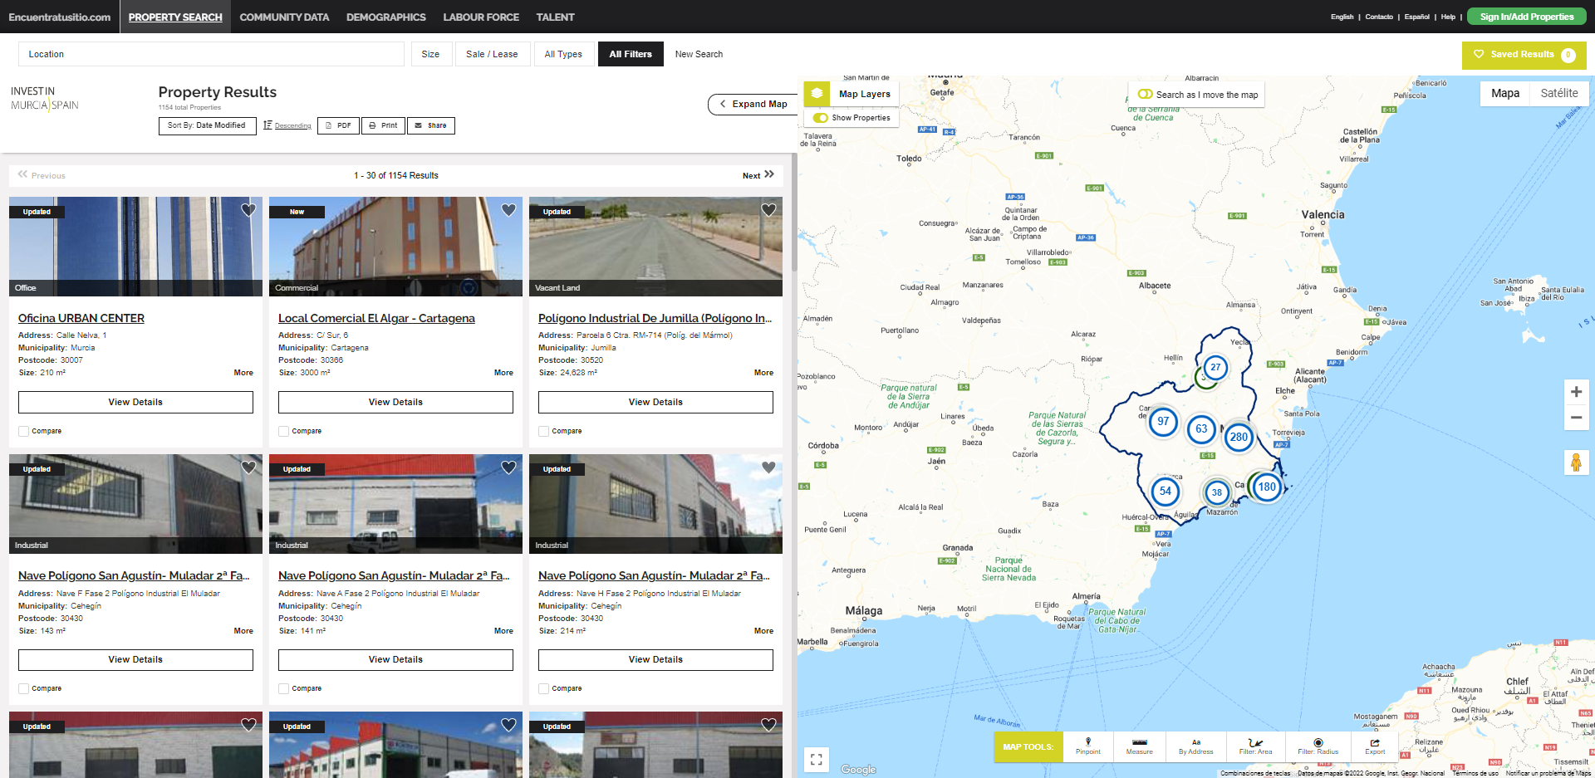
Task: Activate the Measure map tool
Action: 1139,746
